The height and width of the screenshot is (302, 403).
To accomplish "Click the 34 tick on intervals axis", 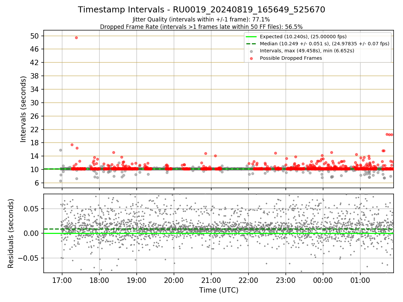I will 35,89.
